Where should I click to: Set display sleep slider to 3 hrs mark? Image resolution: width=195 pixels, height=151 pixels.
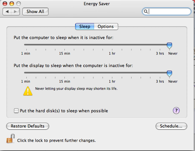pyautogui.click(x=160, y=73)
